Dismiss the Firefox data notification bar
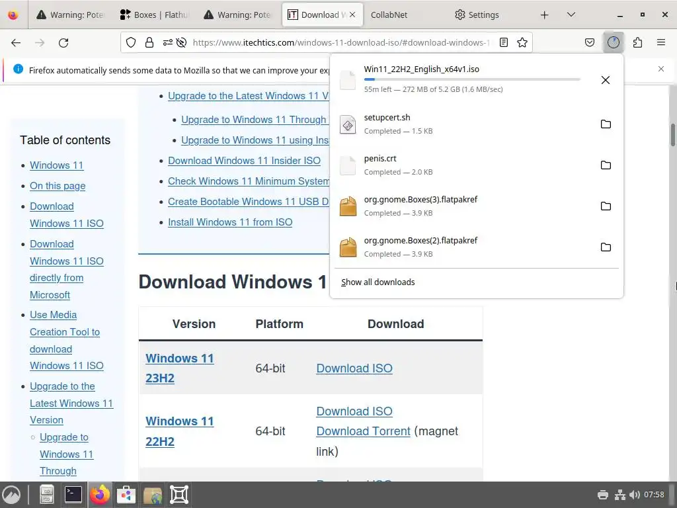The image size is (677, 508). click(x=661, y=69)
